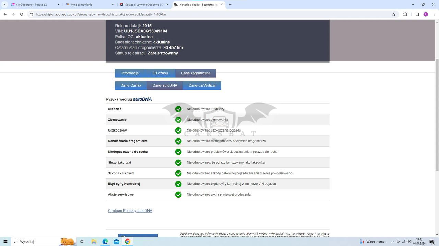The width and height of the screenshot is (439, 246).
Task: Expand the tab search dropdown arrow
Action: tap(4, 5)
